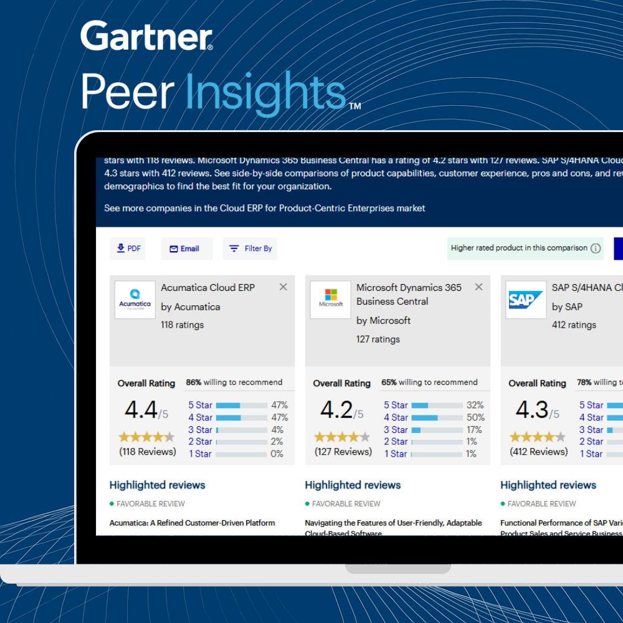Click the Email button
The height and width of the screenshot is (623, 623).
(184, 249)
